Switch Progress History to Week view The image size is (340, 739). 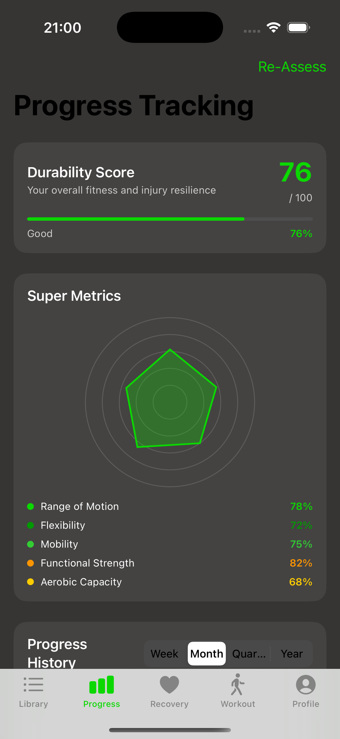click(164, 654)
